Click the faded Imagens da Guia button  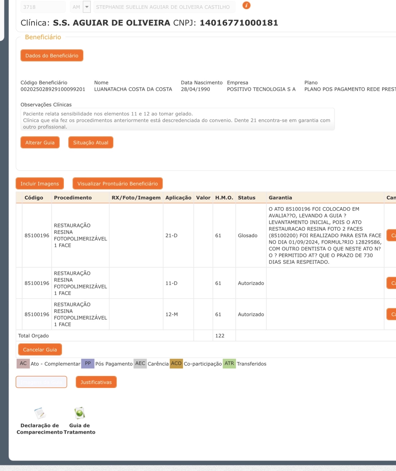[41, 382]
